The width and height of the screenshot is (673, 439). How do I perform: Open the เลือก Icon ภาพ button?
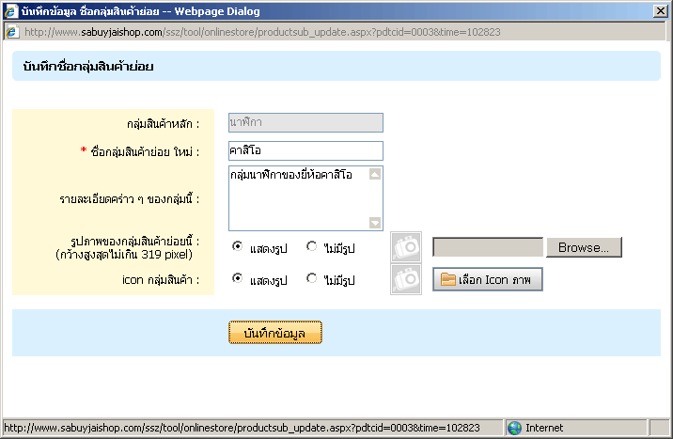[x=488, y=279]
